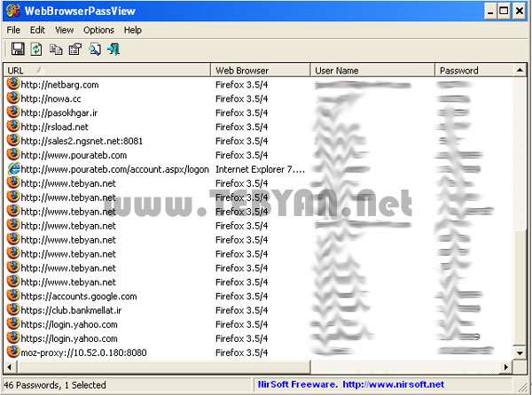Image resolution: width=532 pixels, height=395 pixels.
Task: Open the Options menu
Action: coord(98,30)
